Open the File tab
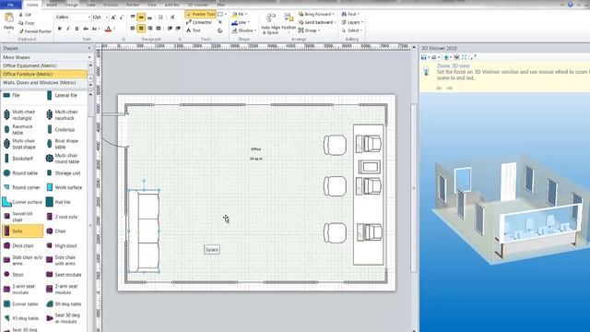Viewport: 590px width, 332px height. pos(10,5)
